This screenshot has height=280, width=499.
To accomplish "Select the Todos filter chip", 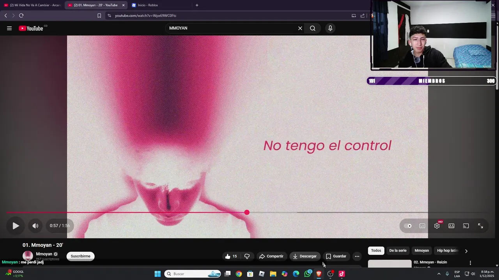I will coord(376,250).
